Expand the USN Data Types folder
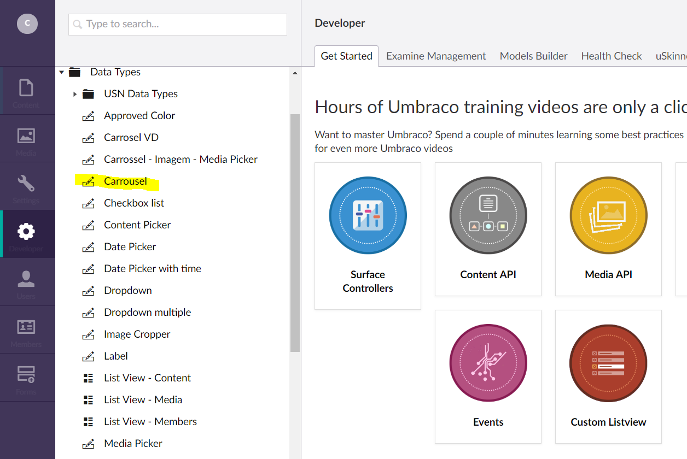 coord(75,94)
